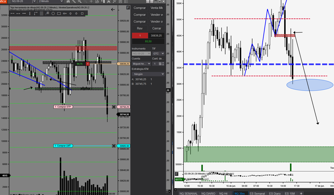Click the 30685,50 limit price label

pos(124,146)
